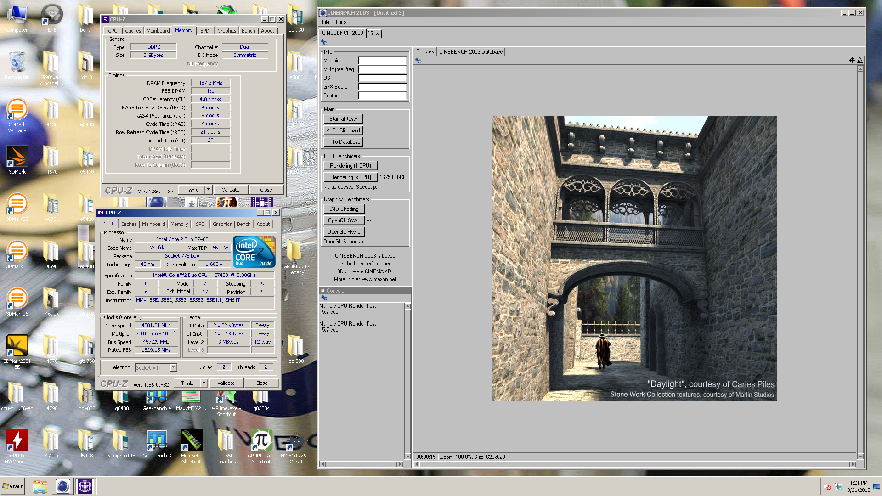Click the To Clipboard button
This screenshot has width=882, height=496.
(343, 130)
